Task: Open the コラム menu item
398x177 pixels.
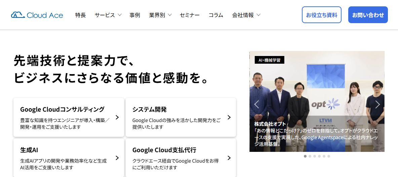Action: (216, 15)
